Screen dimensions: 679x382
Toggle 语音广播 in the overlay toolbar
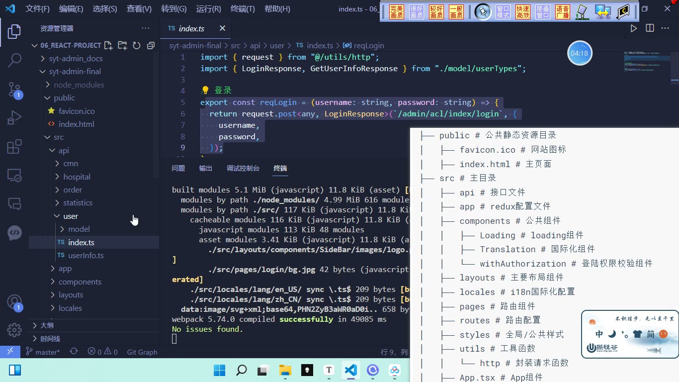click(x=563, y=12)
